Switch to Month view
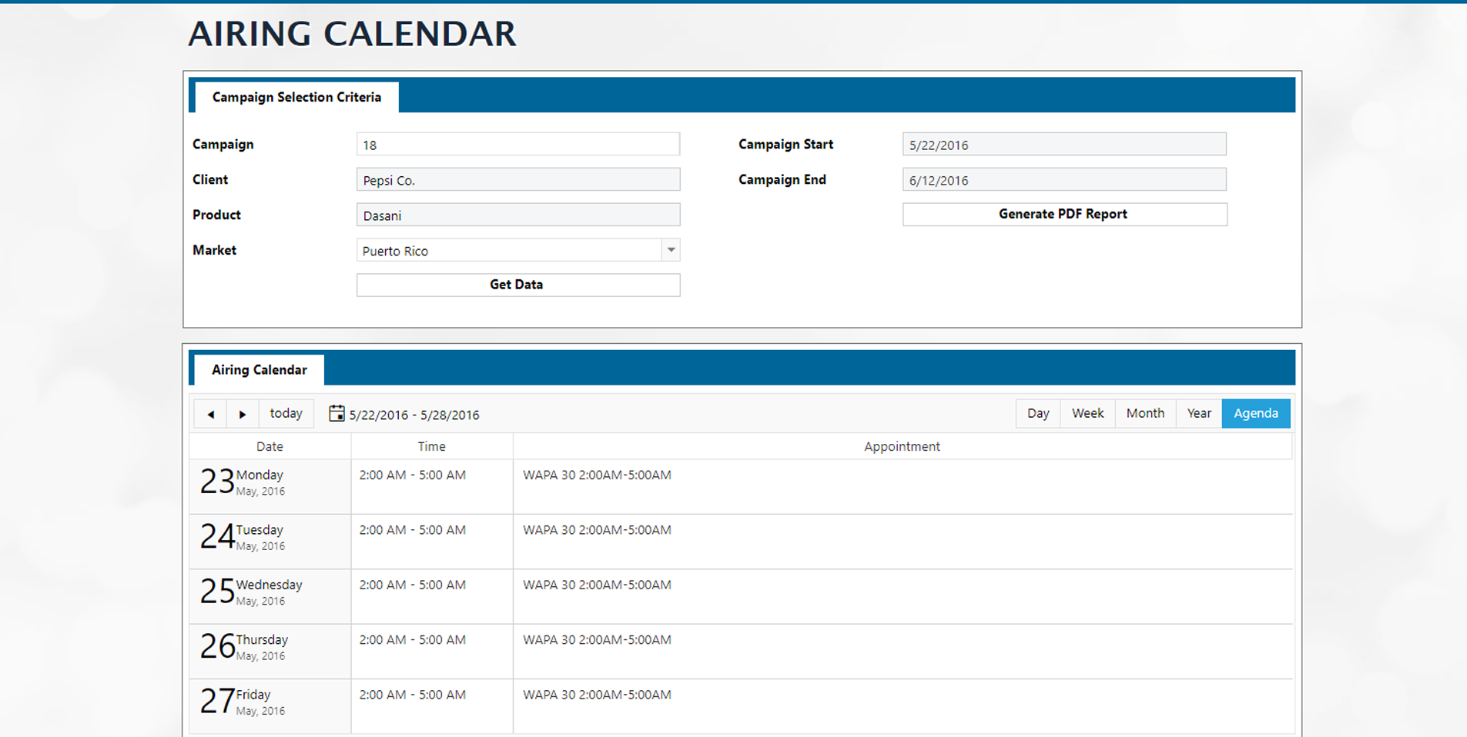The height and width of the screenshot is (737, 1467). click(x=1145, y=413)
